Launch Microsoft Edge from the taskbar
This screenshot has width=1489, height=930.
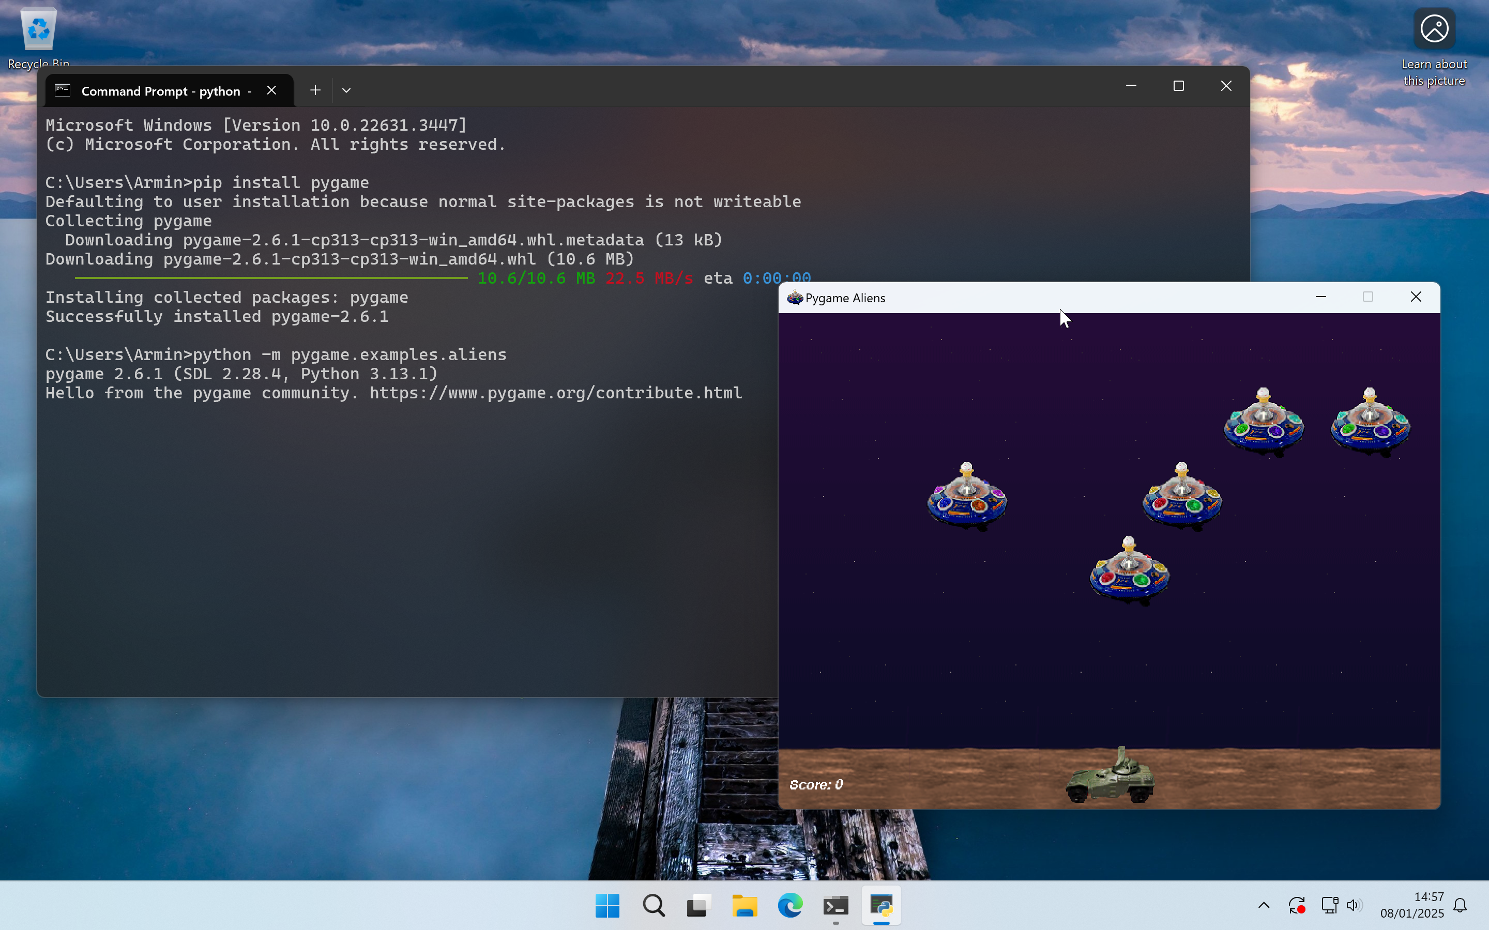[790, 905]
